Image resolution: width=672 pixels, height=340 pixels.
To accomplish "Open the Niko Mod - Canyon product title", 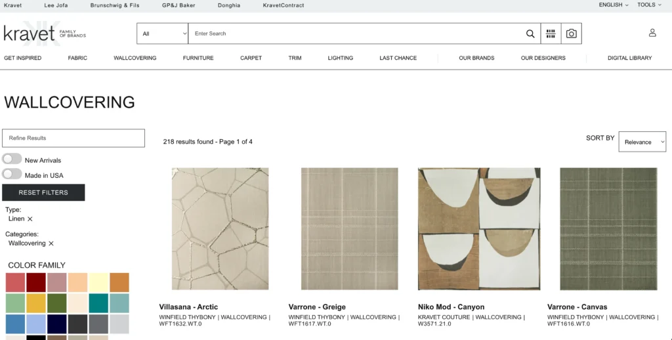I will (x=451, y=307).
